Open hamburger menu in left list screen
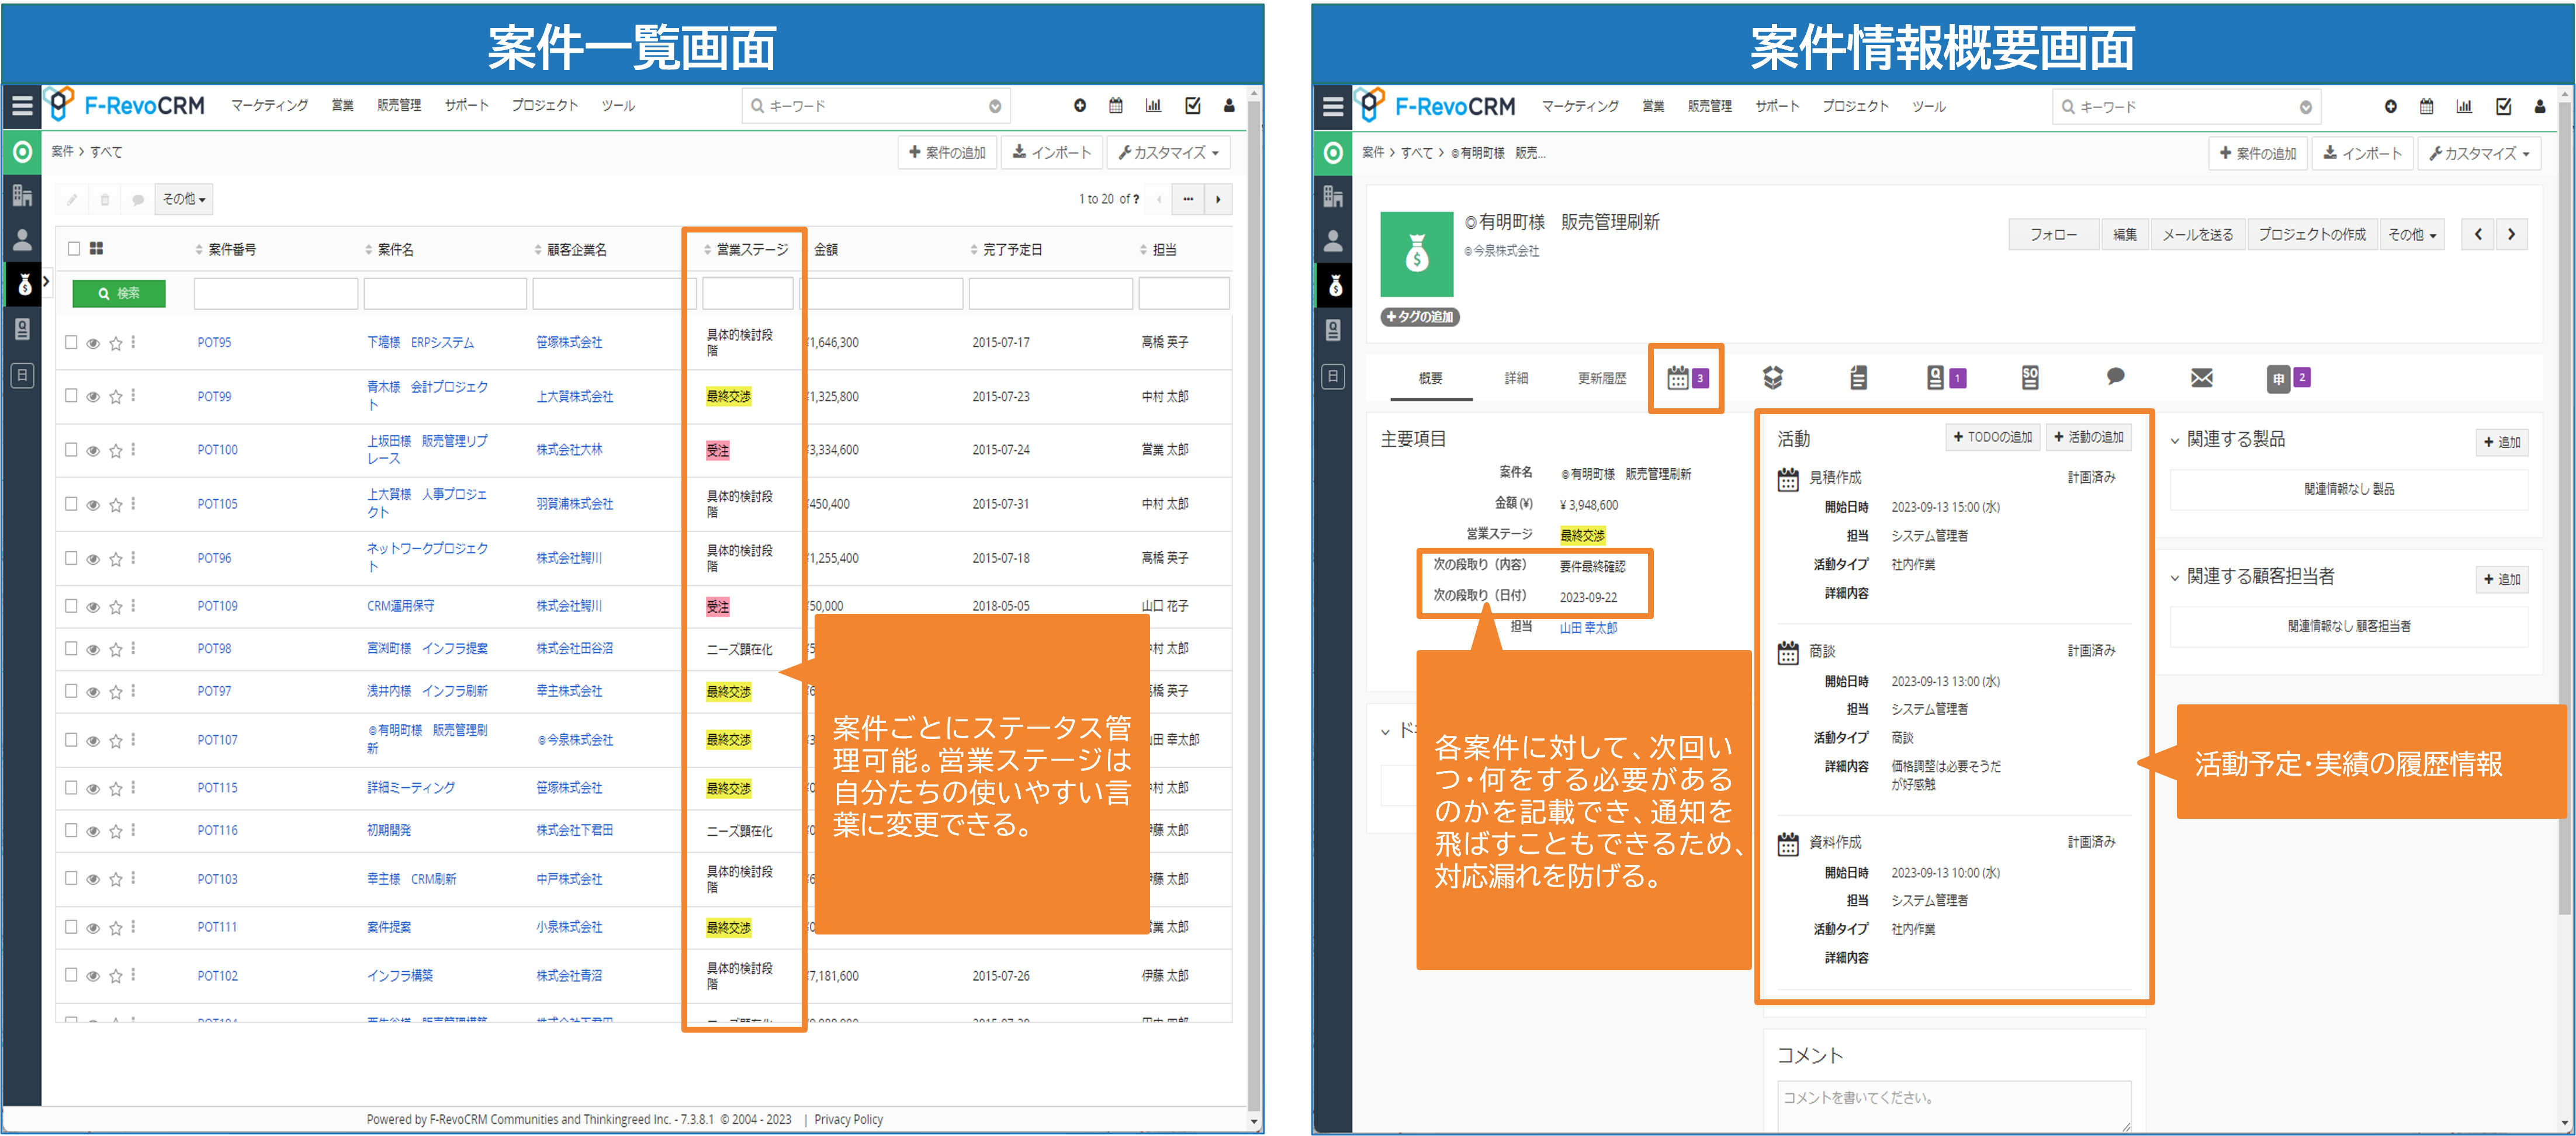Screen dimensions: 2576x1136 22,105
